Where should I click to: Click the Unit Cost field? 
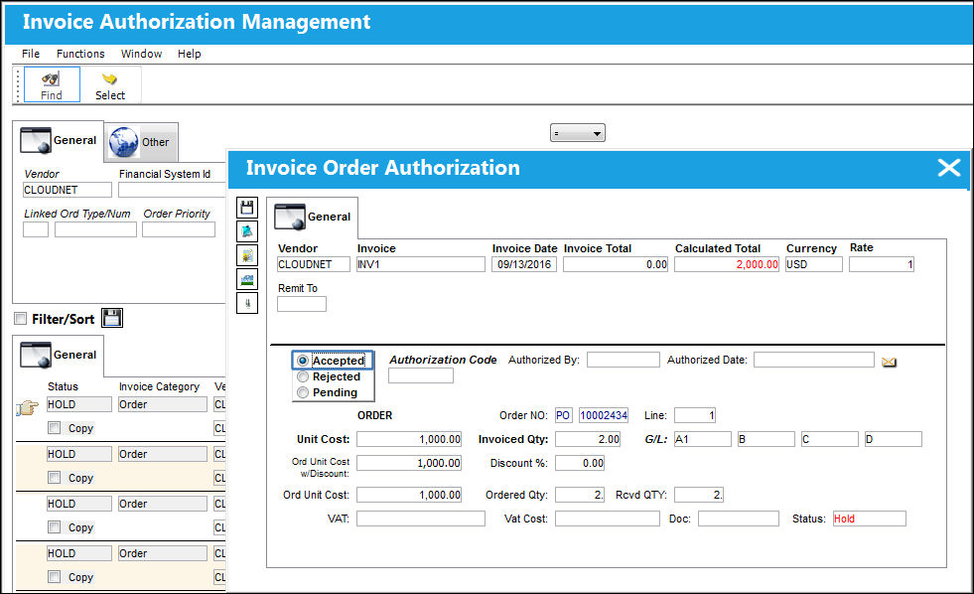409,439
